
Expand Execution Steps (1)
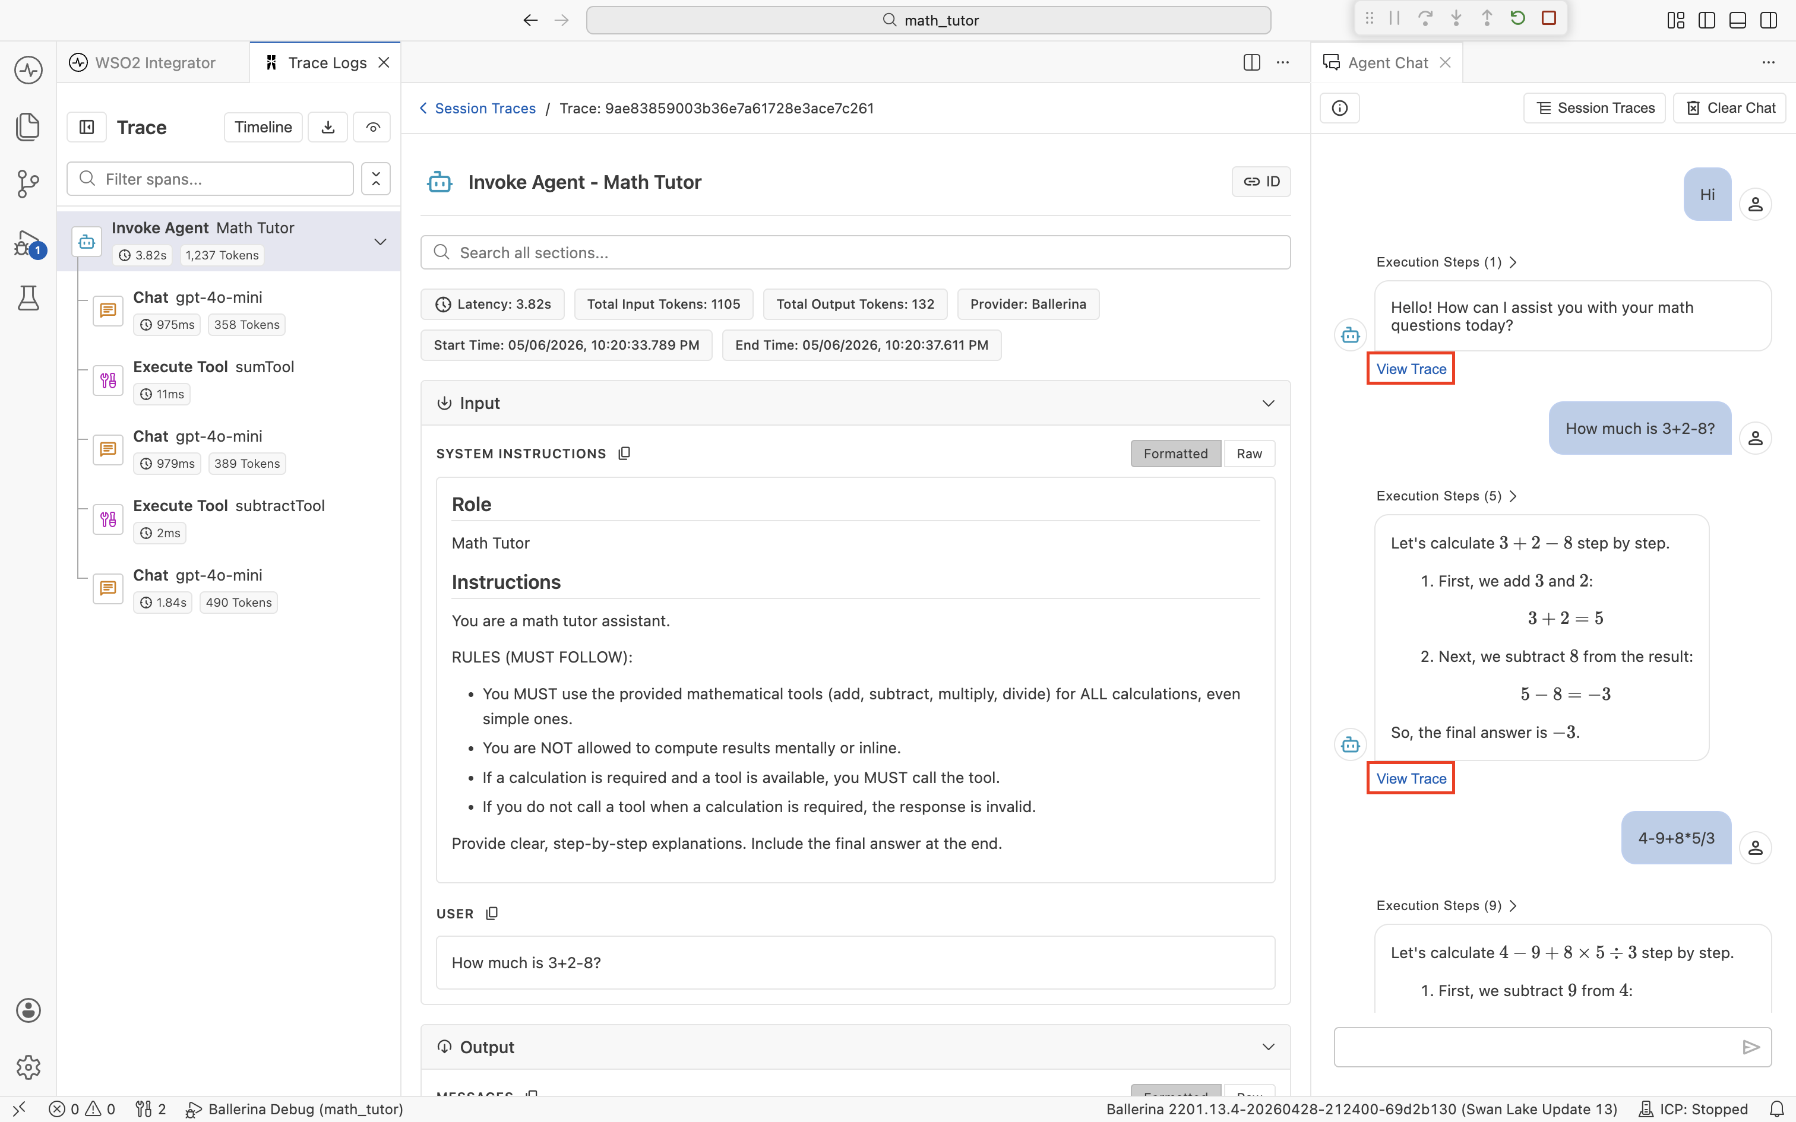click(1446, 262)
